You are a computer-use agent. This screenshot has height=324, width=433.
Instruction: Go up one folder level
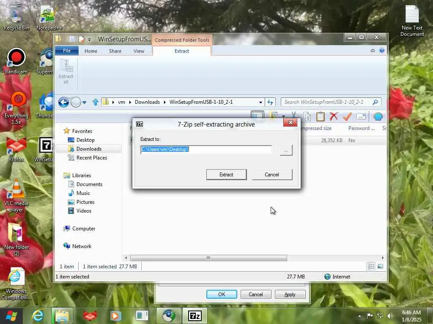pyautogui.click(x=96, y=102)
